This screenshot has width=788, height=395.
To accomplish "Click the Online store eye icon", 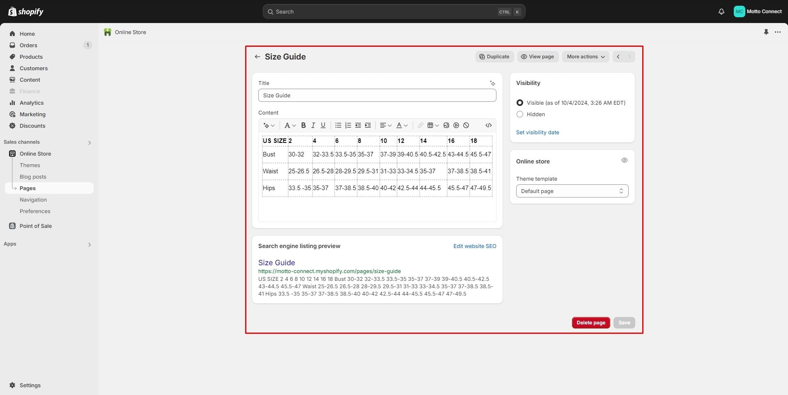I will 624,161.
